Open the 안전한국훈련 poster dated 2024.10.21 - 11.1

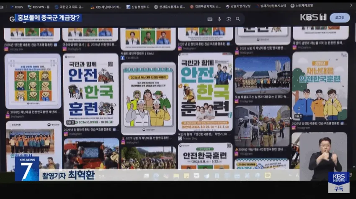(x=205, y=92)
